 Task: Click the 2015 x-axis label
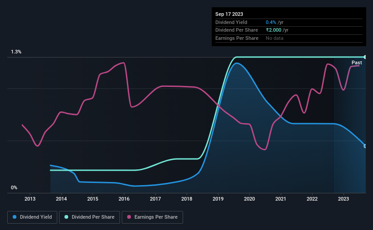point(93,199)
